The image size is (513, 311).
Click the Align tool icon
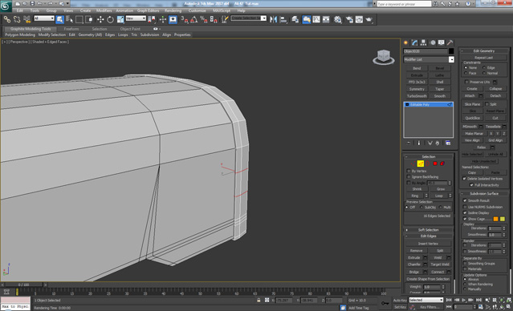(x=283, y=19)
